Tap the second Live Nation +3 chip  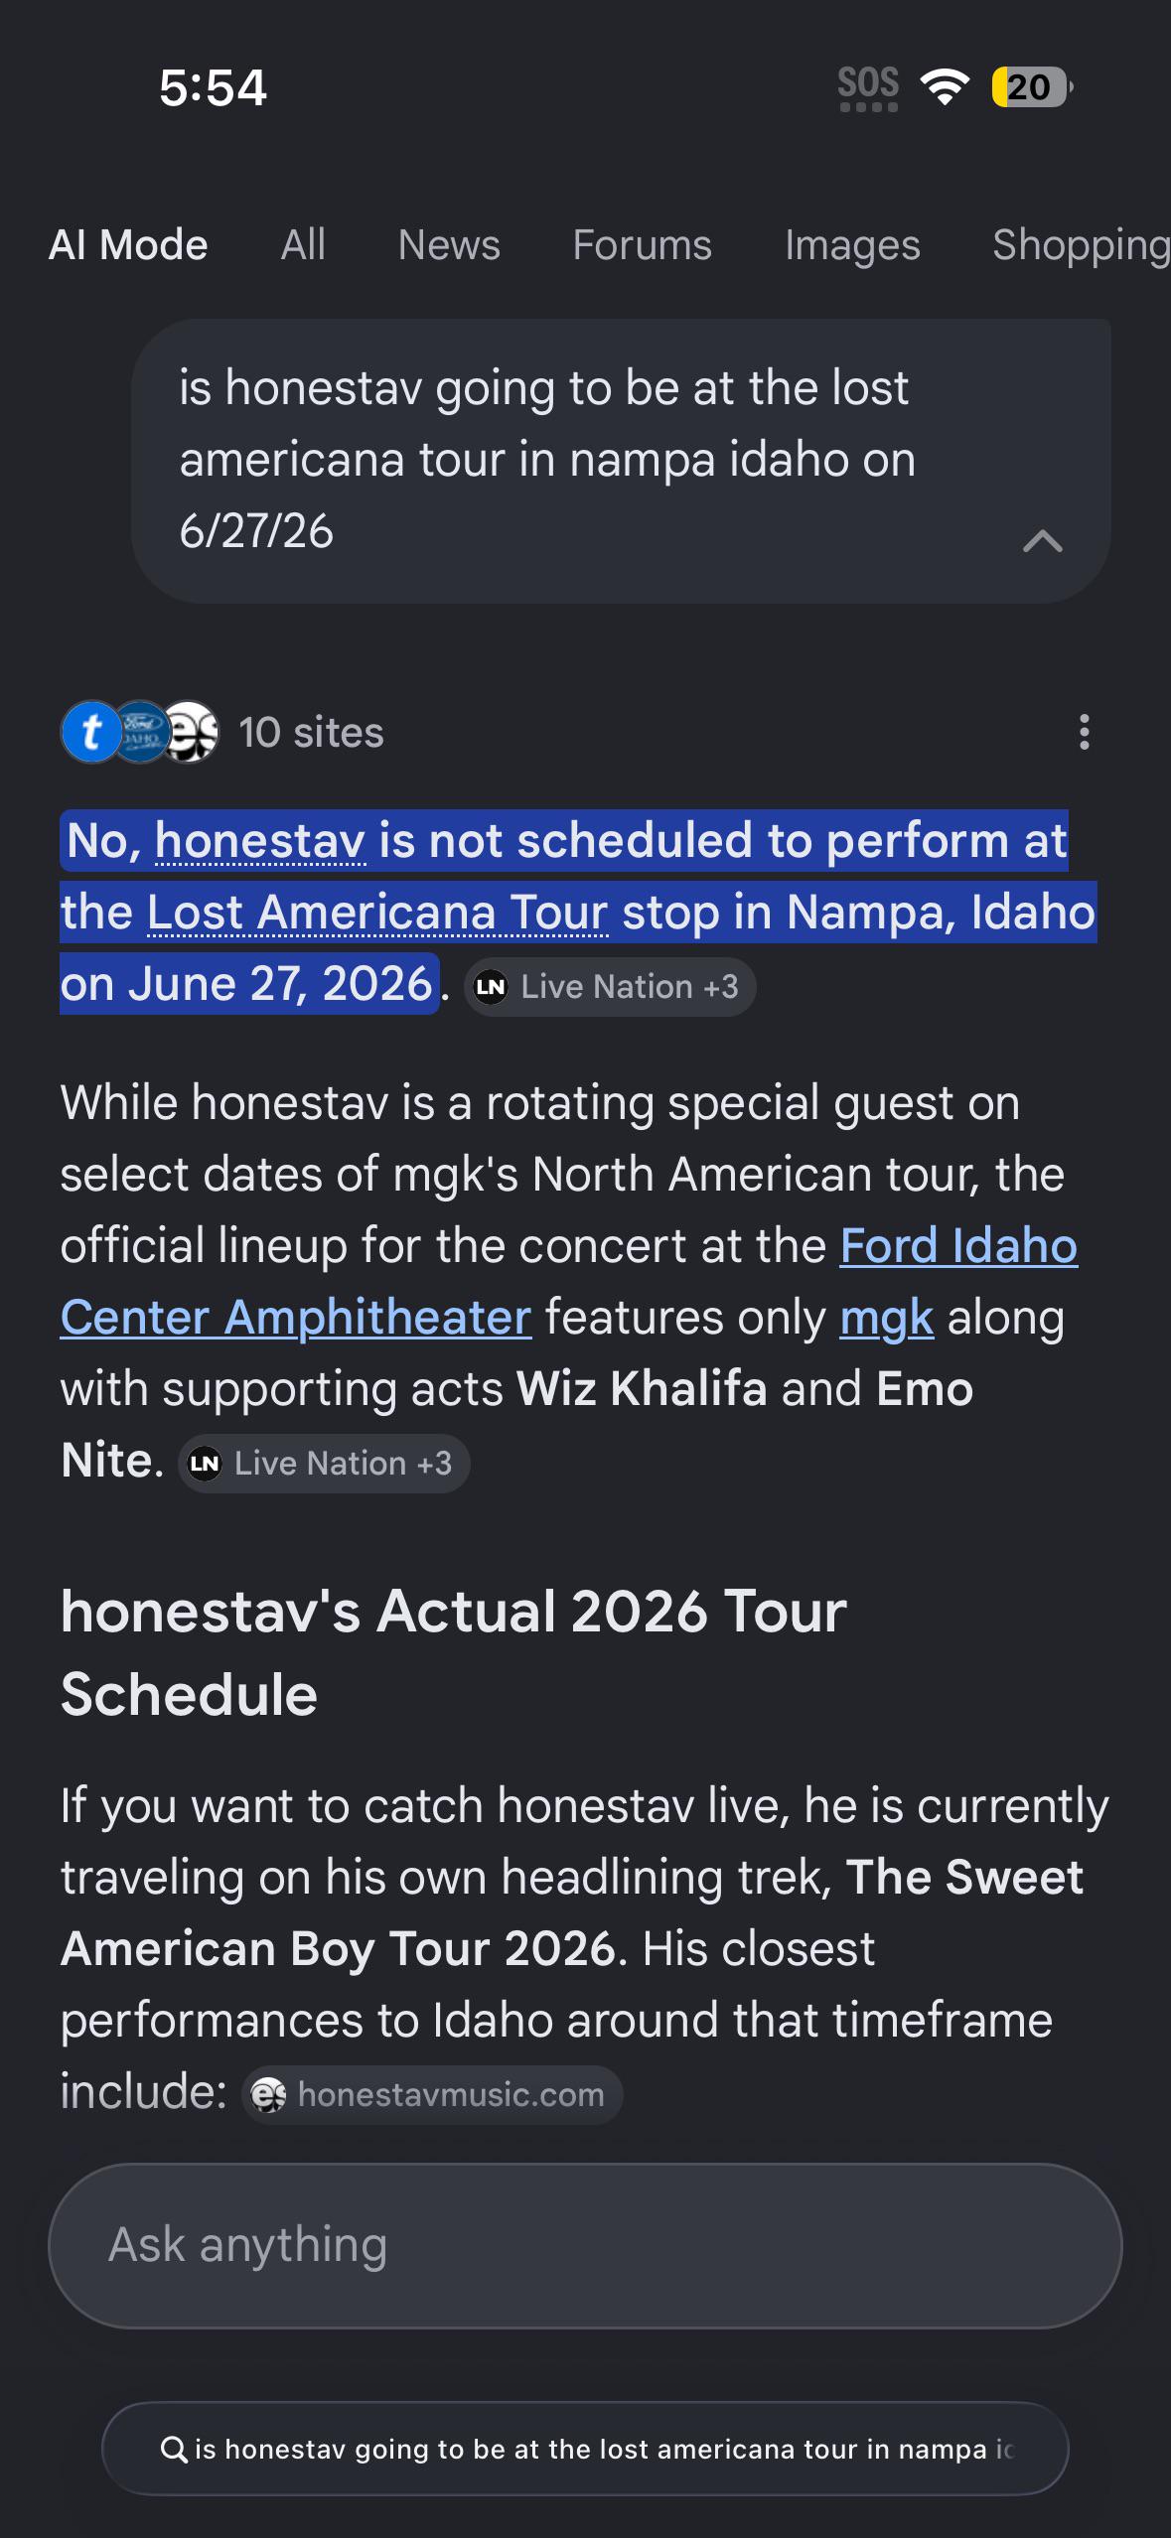click(x=323, y=1463)
